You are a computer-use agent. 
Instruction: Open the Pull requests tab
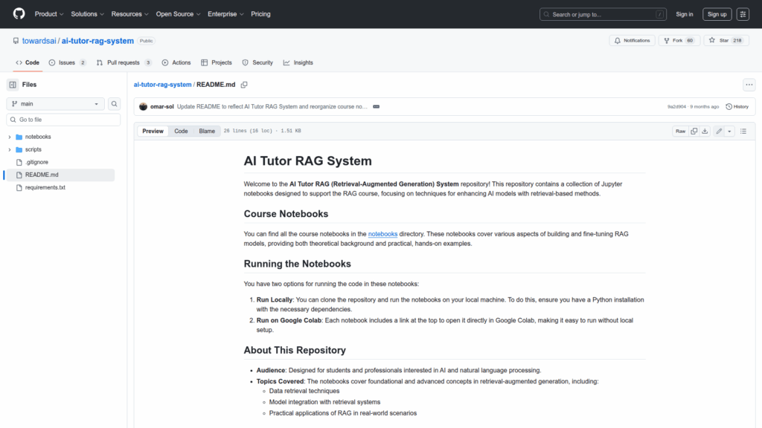tap(124, 62)
